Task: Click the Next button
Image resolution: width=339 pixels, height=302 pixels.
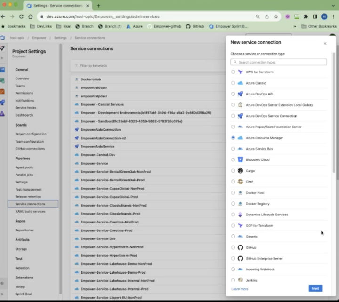Action: point(315,288)
